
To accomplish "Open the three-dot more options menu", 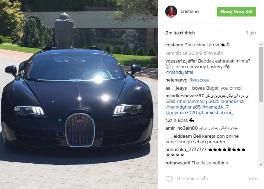I will point(253,179).
